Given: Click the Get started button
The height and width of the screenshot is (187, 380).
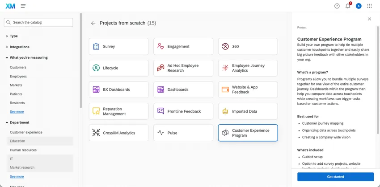Looking at the screenshot, I should click(x=335, y=177).
